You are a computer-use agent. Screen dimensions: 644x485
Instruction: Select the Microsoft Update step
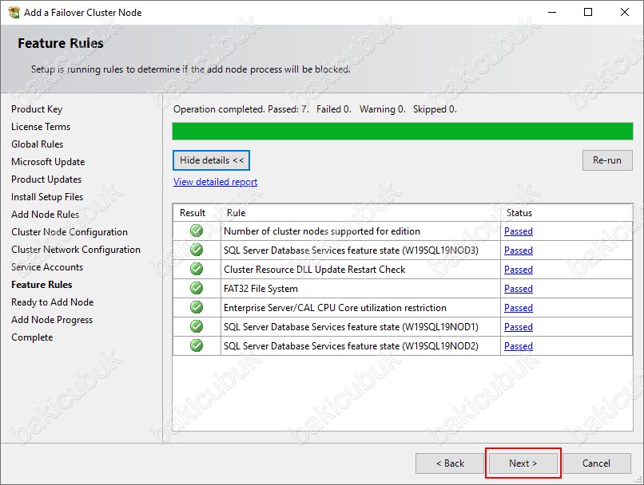[48, 162]
